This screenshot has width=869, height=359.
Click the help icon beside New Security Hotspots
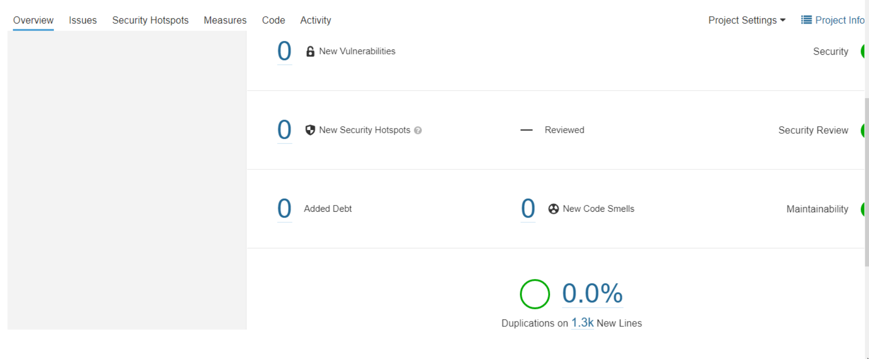[418, 130]
